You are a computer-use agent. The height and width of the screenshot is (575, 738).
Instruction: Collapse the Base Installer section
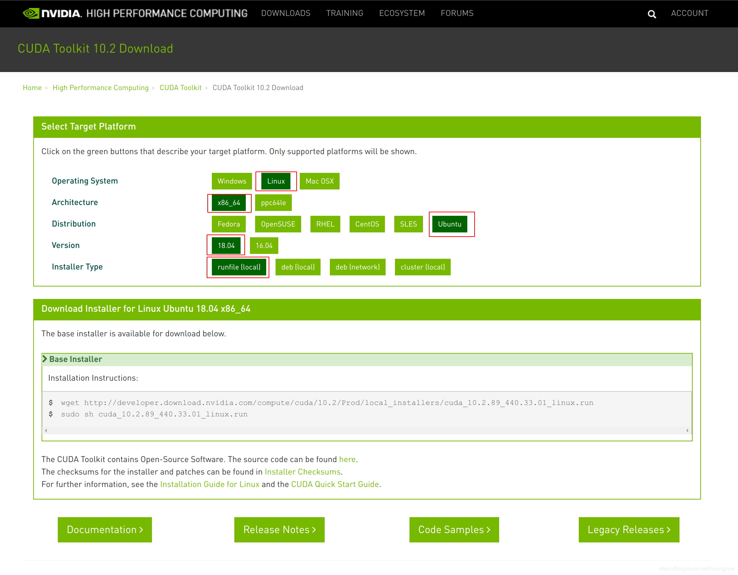[x=75, y=359]
